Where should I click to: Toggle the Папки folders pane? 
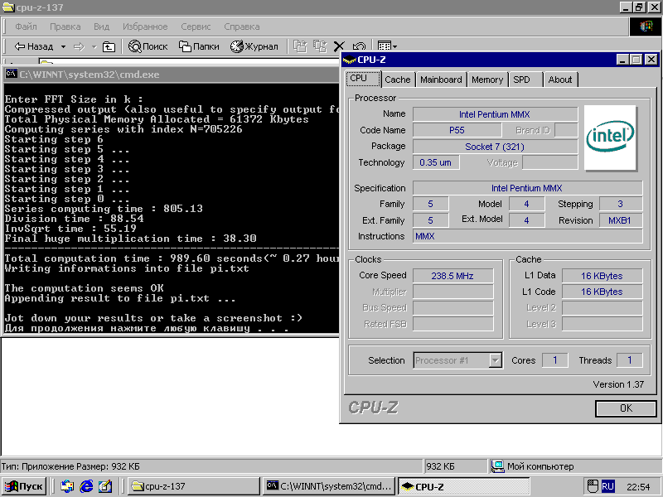(199, 46)
